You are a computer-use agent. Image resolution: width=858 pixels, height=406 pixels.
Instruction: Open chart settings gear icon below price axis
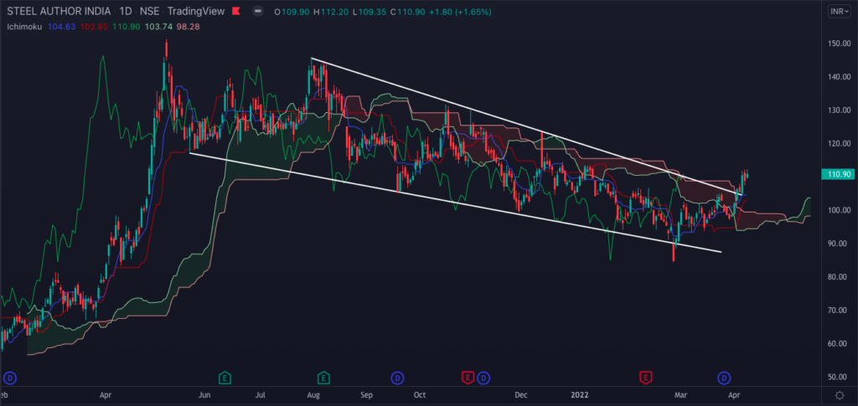(840, 394)
